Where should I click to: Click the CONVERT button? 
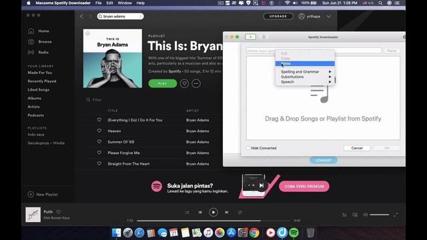pos(323,160)
